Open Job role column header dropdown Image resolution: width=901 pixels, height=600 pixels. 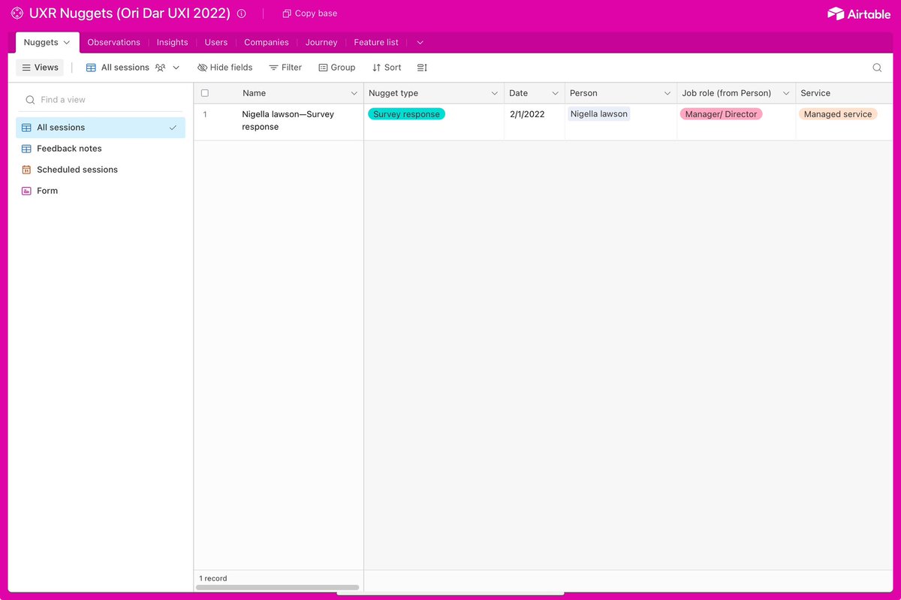tap(786, 93)
